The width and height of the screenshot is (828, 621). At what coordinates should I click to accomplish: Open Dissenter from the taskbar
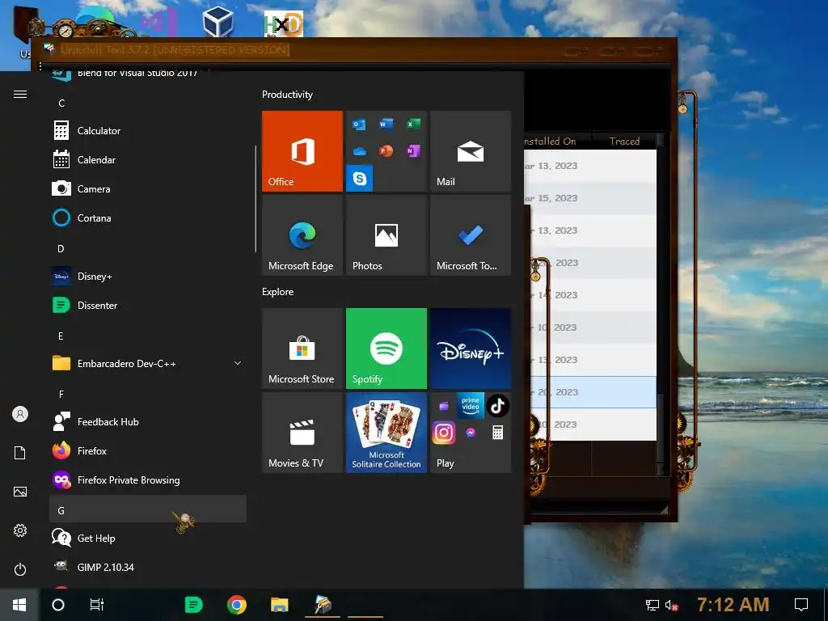(x=193, y=605)
